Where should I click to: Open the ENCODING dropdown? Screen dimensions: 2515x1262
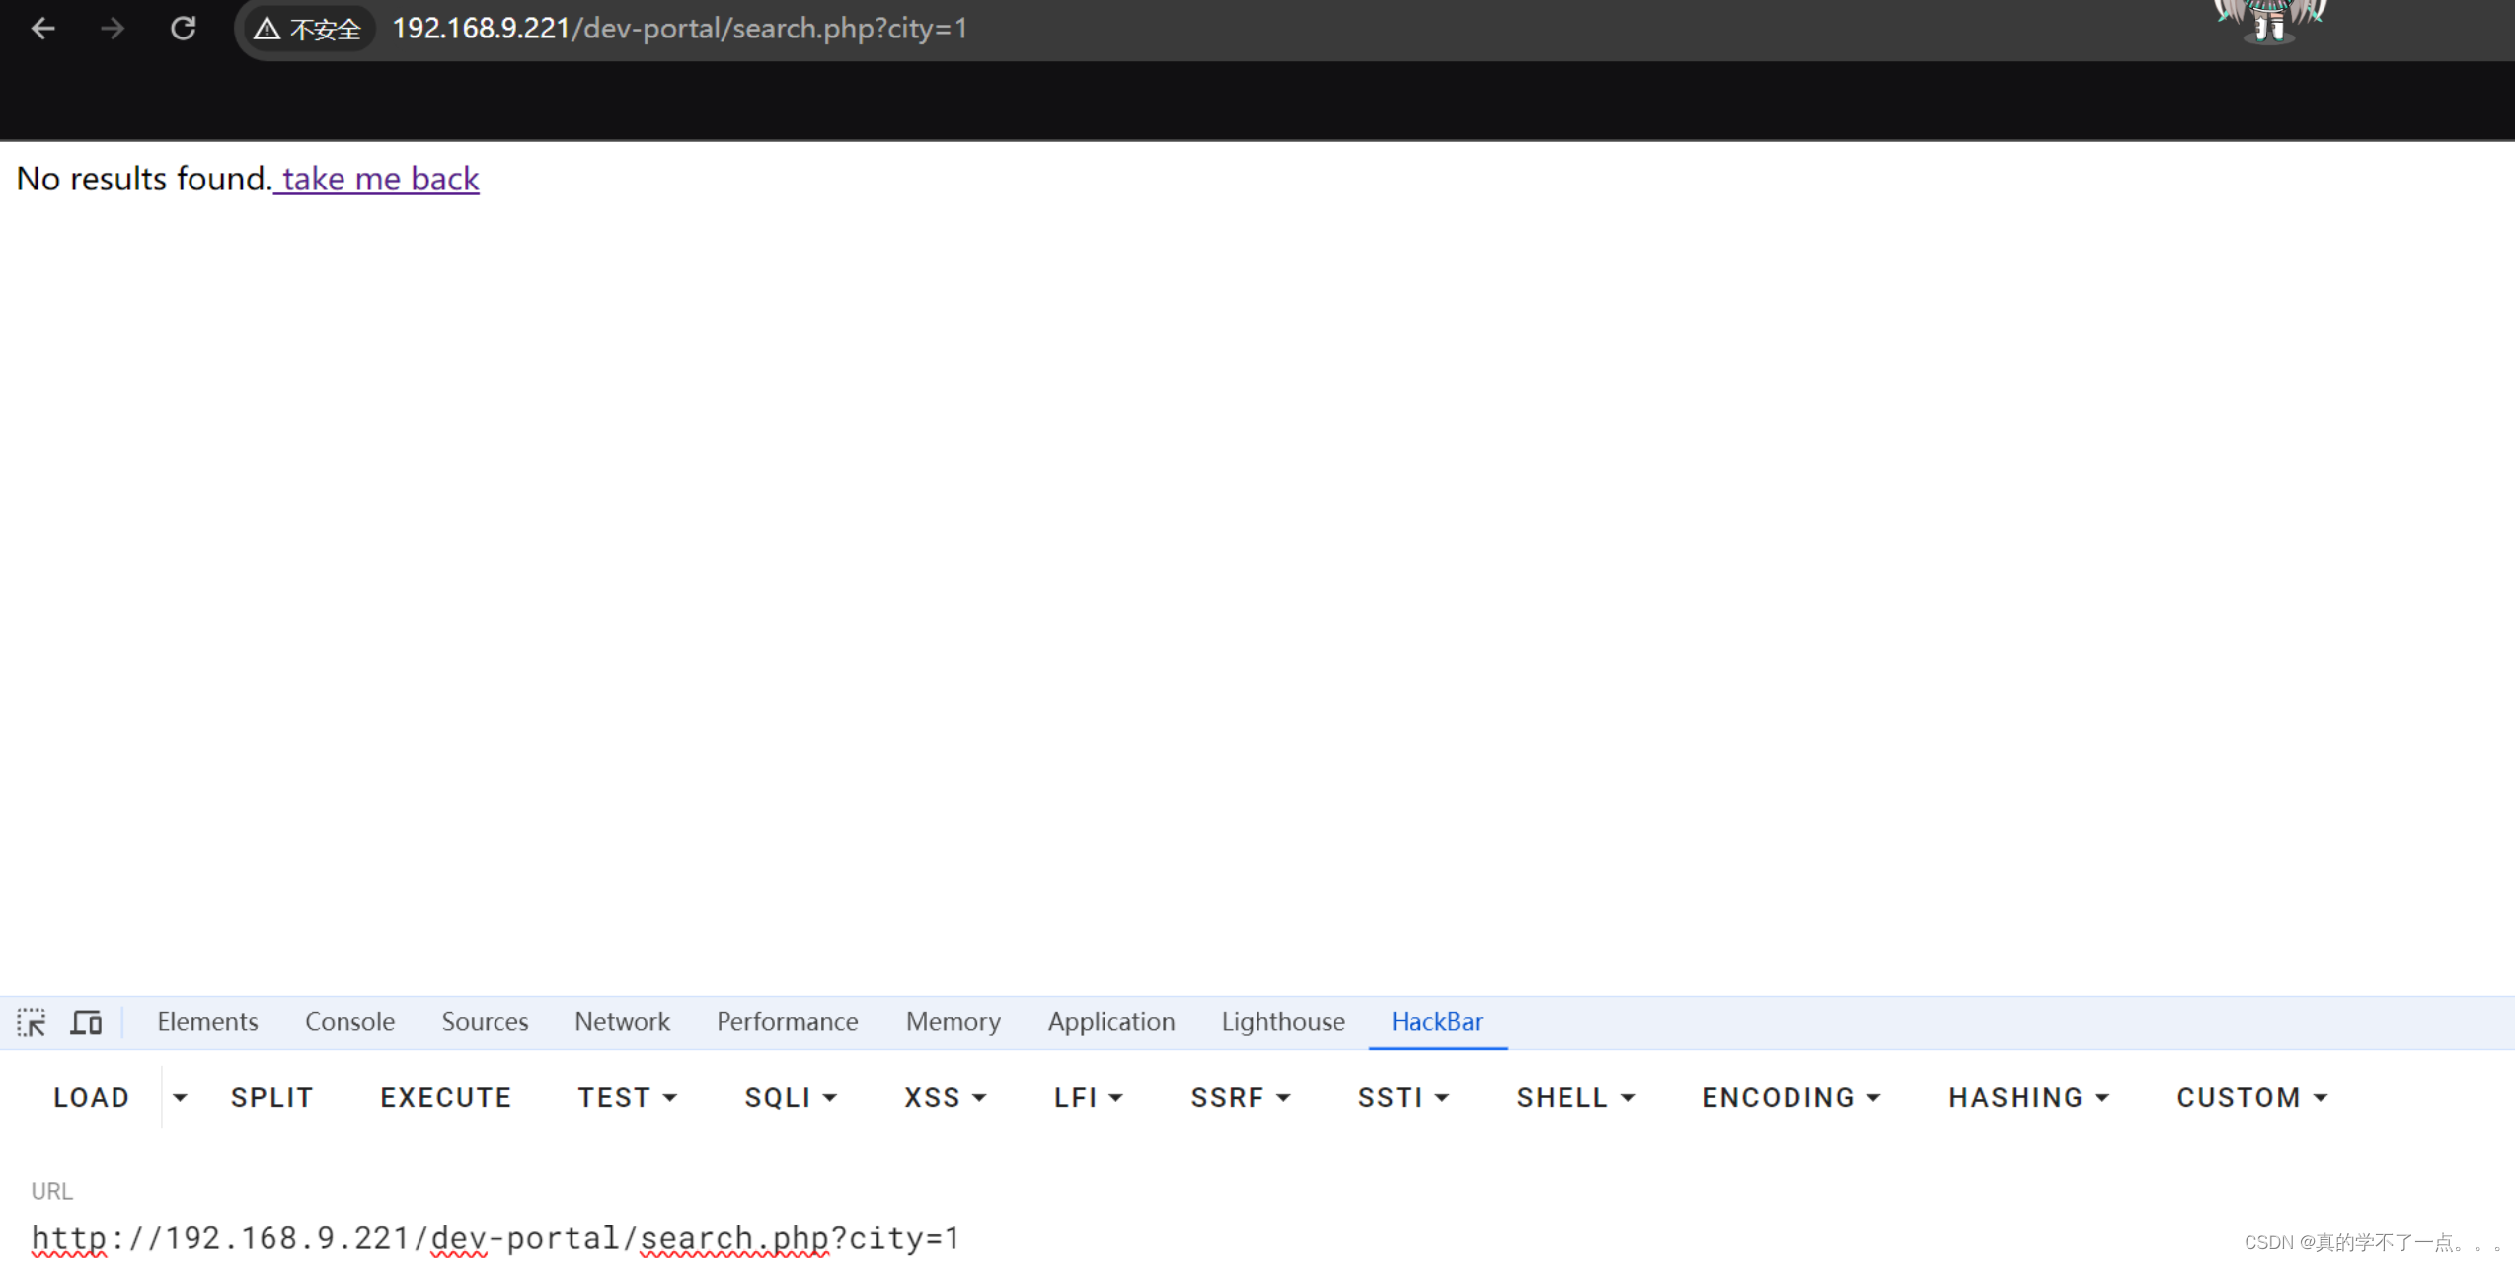[x=1790, y=1097]
